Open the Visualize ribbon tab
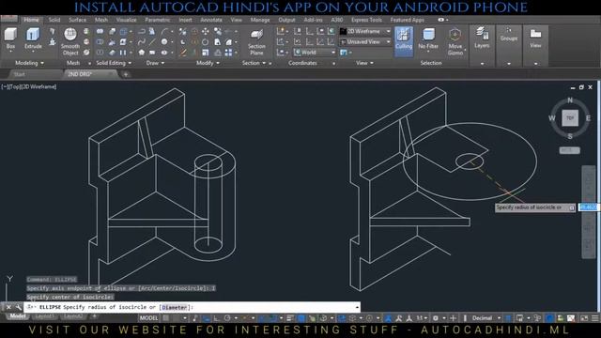Image resolution: width=601 pixels, height=338 pixels. 126,20
